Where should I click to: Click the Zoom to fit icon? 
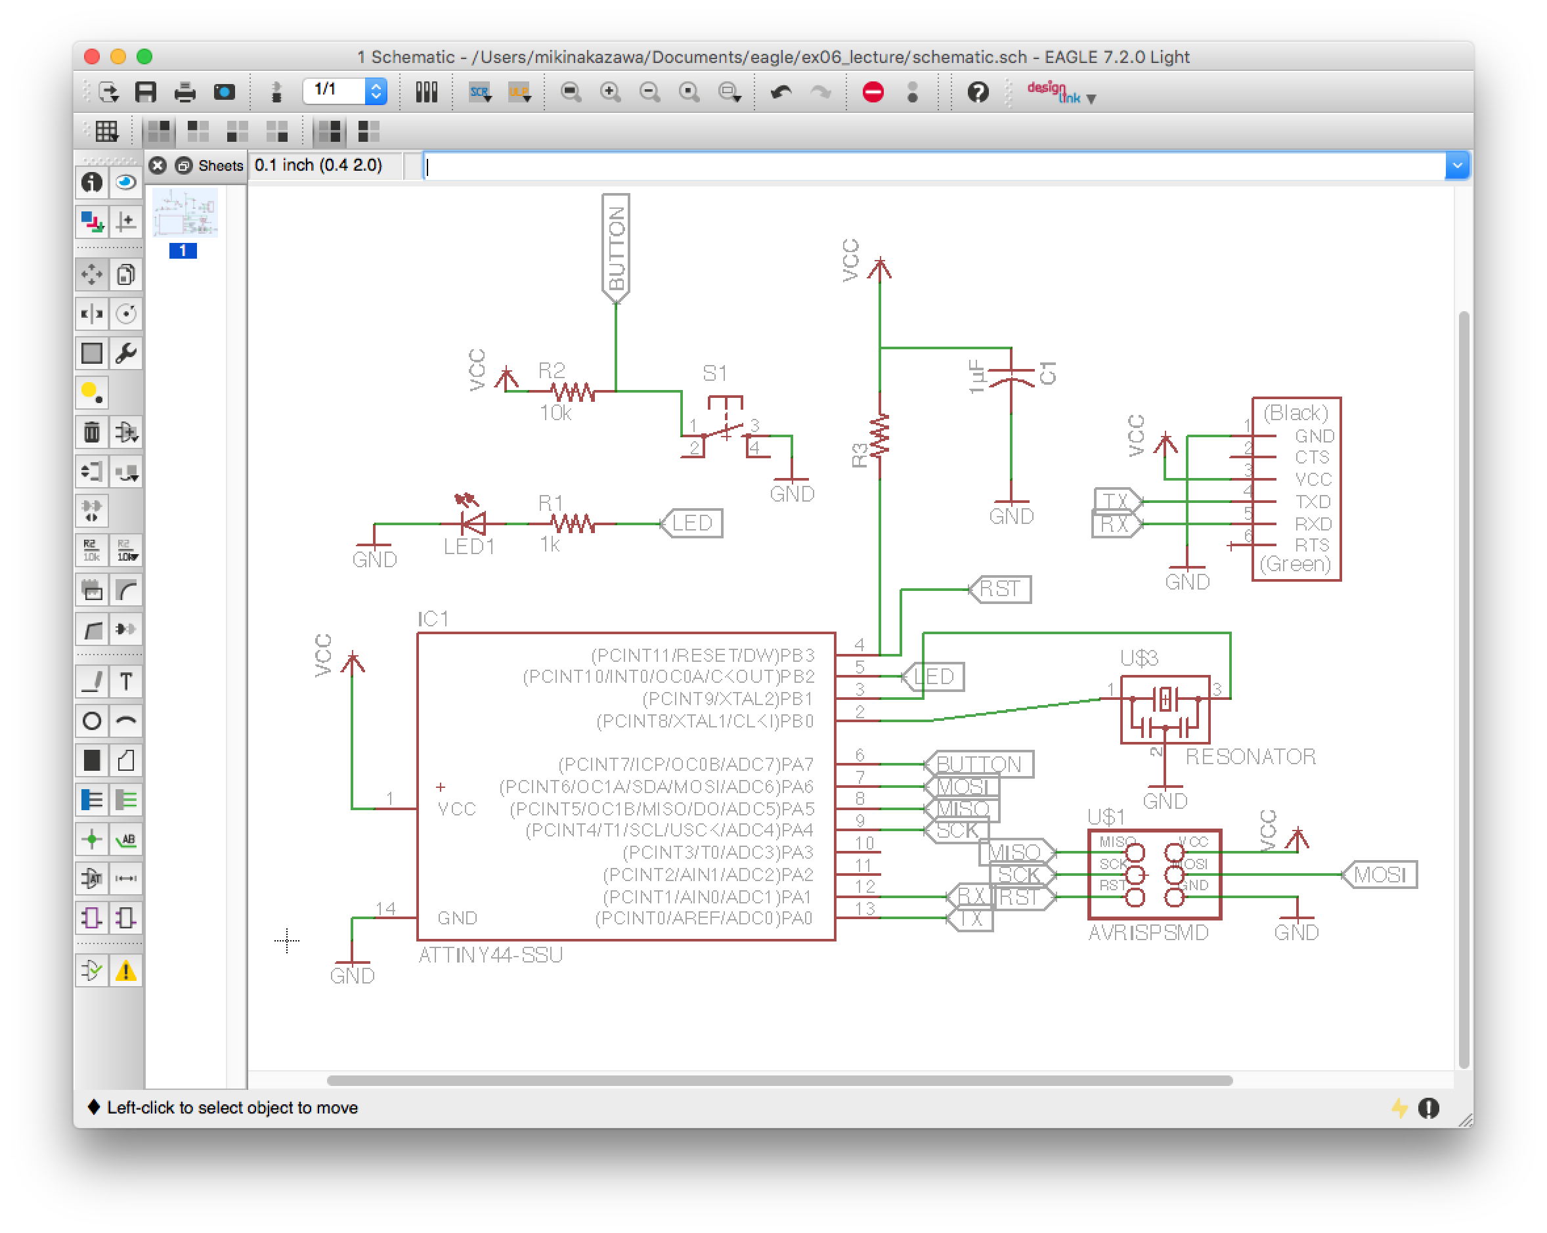[x=571, y=92]
